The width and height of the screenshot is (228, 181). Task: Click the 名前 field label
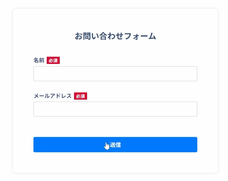point(39,61)
